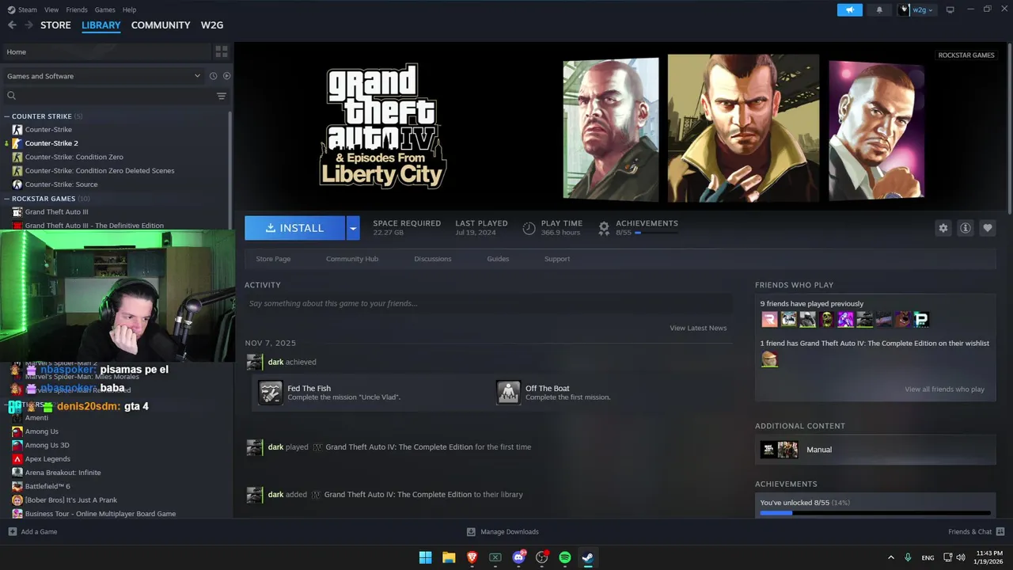
Task: Click View Latest News
Action: coord(698,328)
